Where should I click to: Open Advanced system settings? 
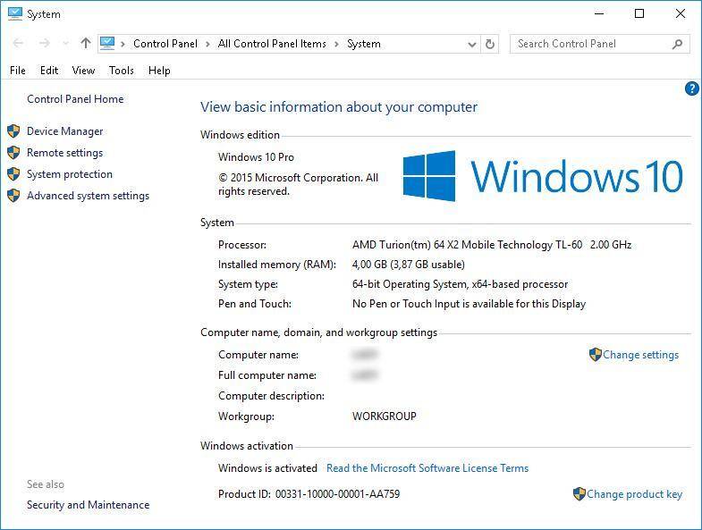tap(88, 196)
